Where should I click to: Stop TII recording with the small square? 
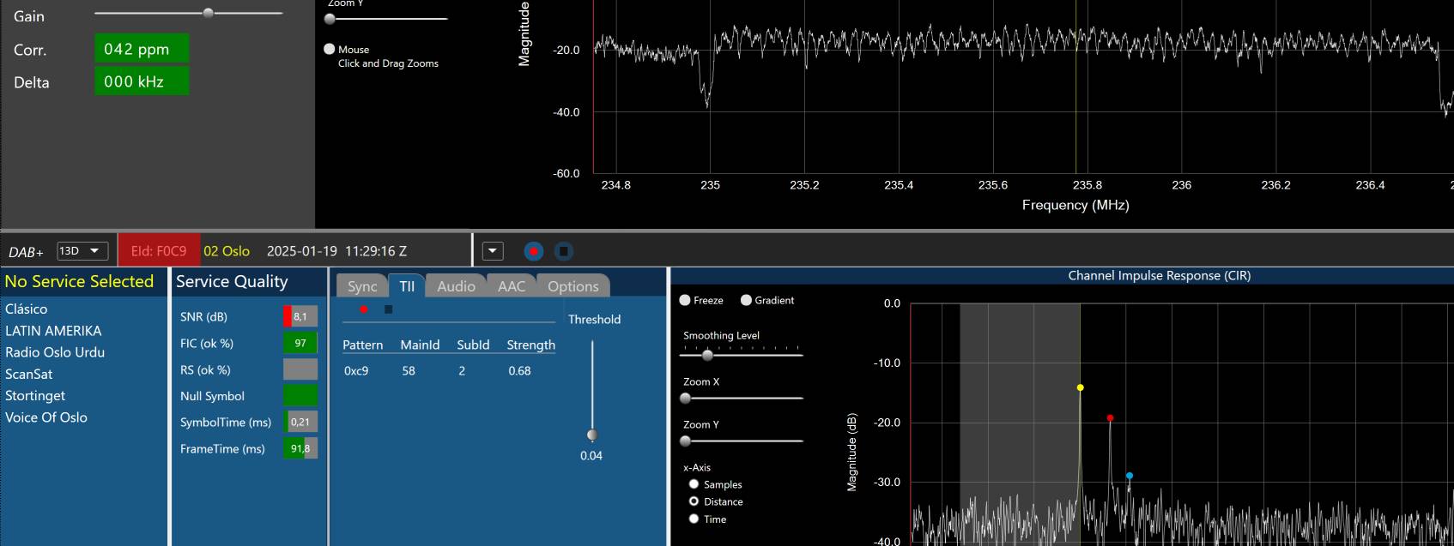(388, 309)
